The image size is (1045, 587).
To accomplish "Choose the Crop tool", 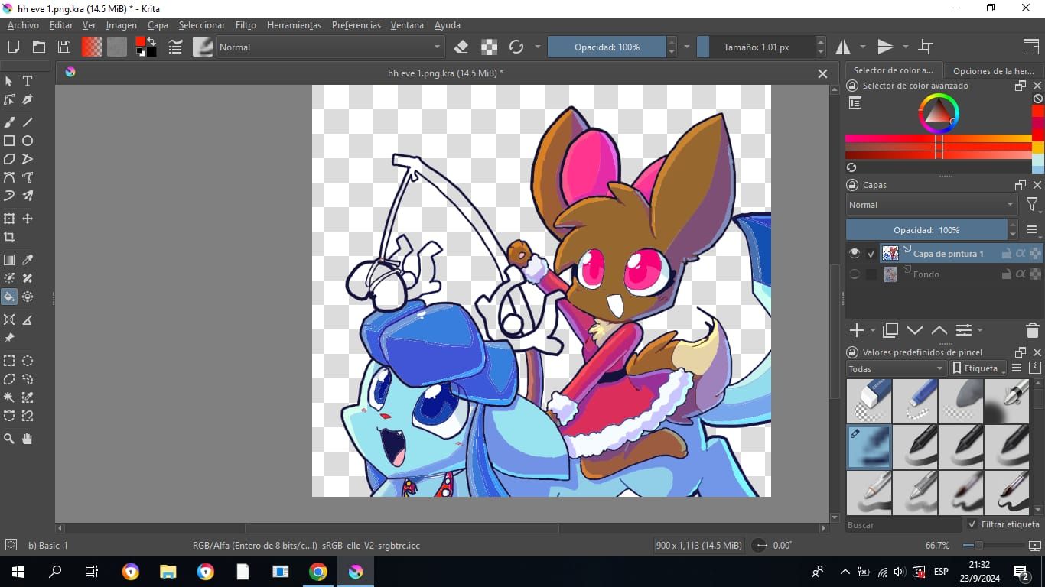I will tap(9, 238).
